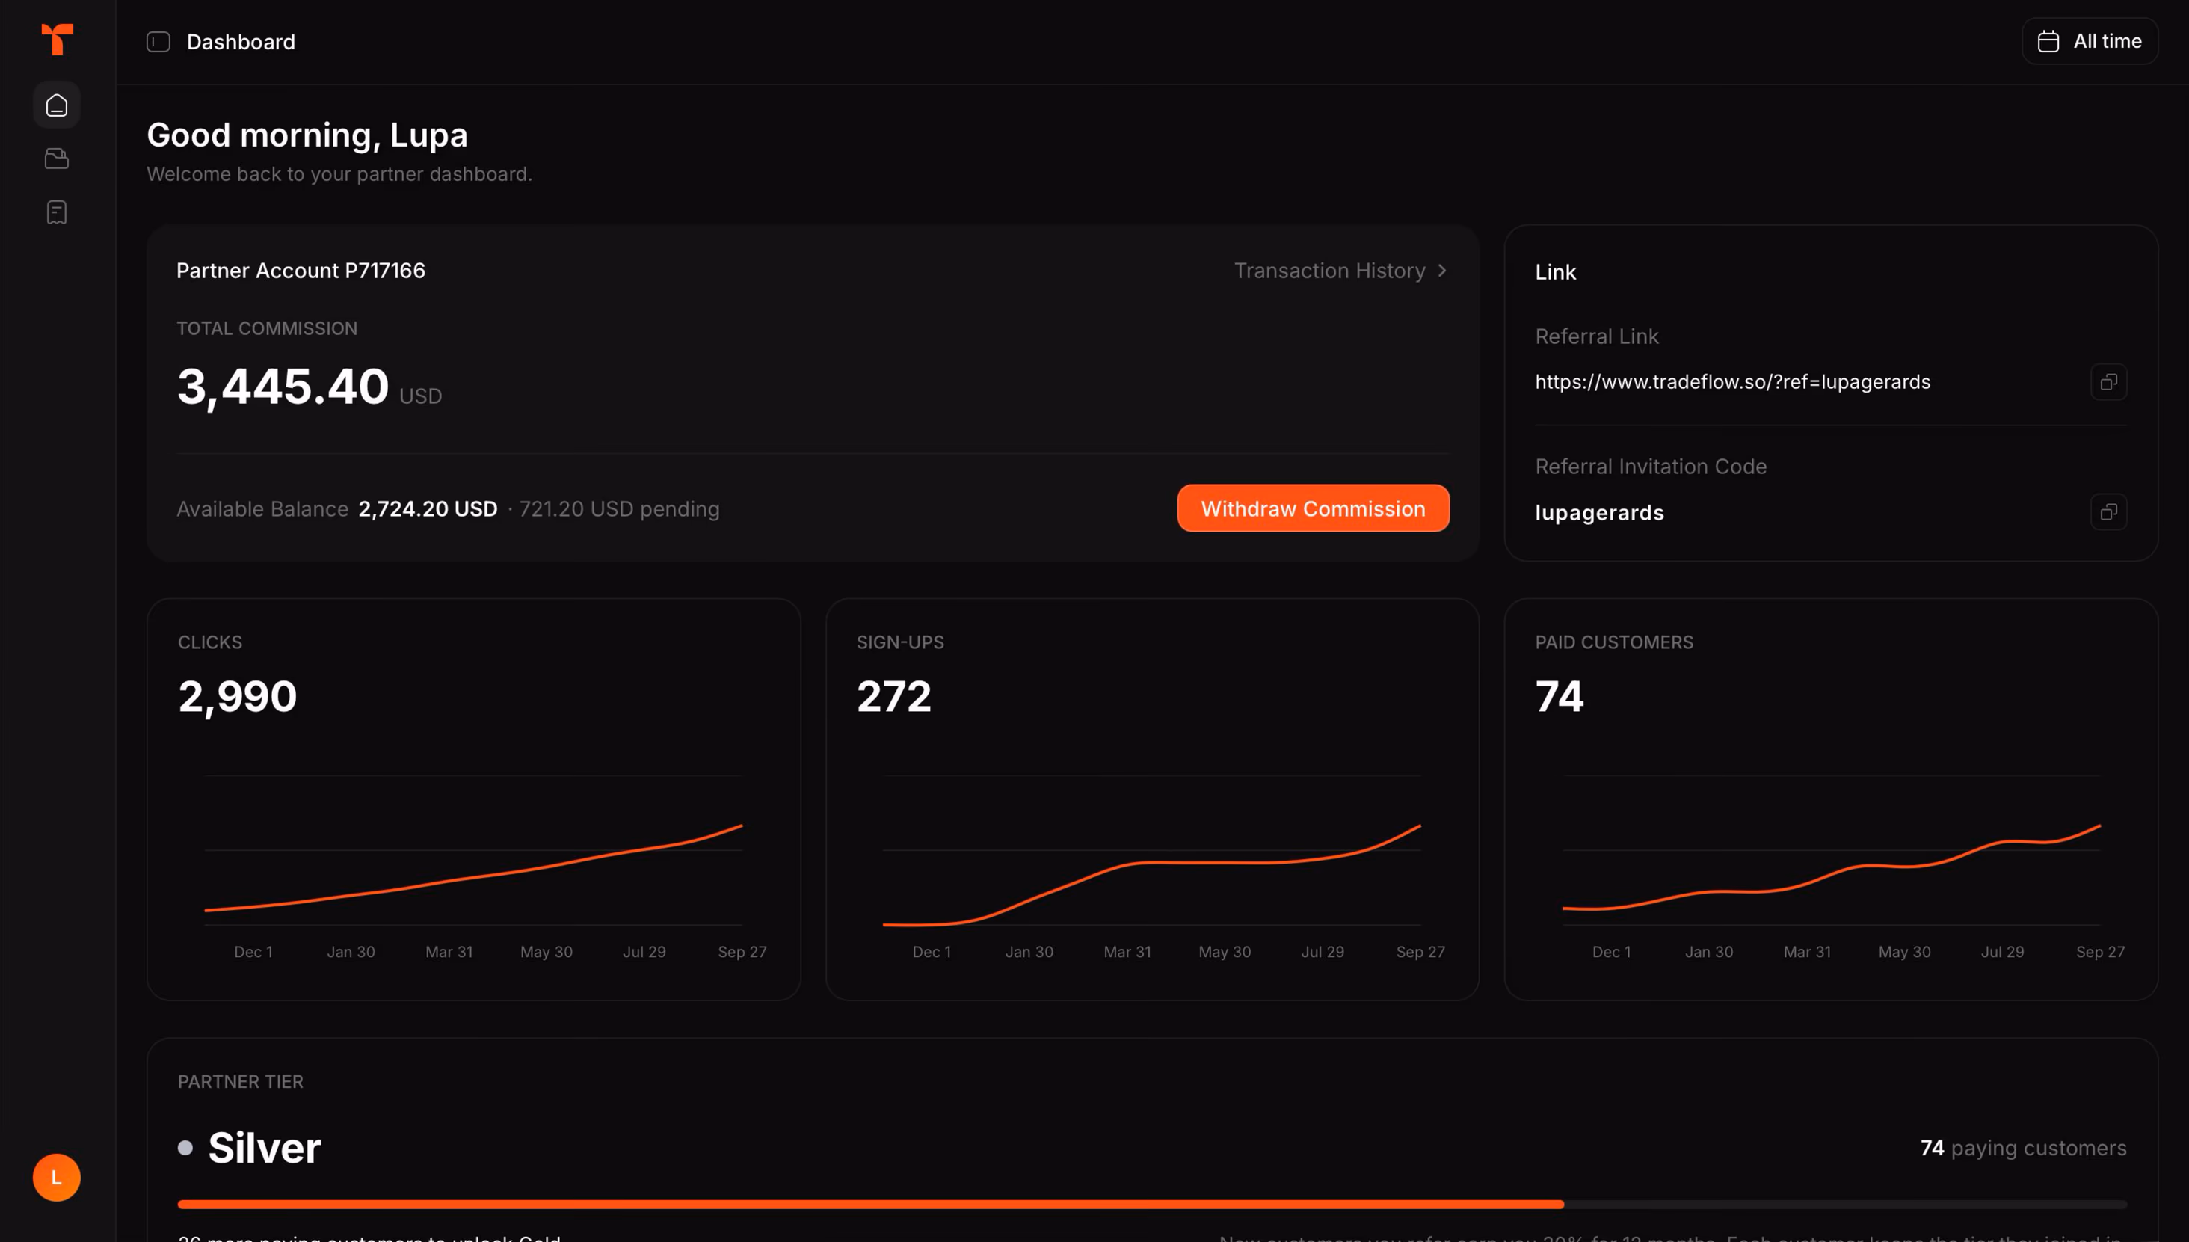Open the user avatar labeled L
2189x1242 pixels.
(x=57, y=1177)
